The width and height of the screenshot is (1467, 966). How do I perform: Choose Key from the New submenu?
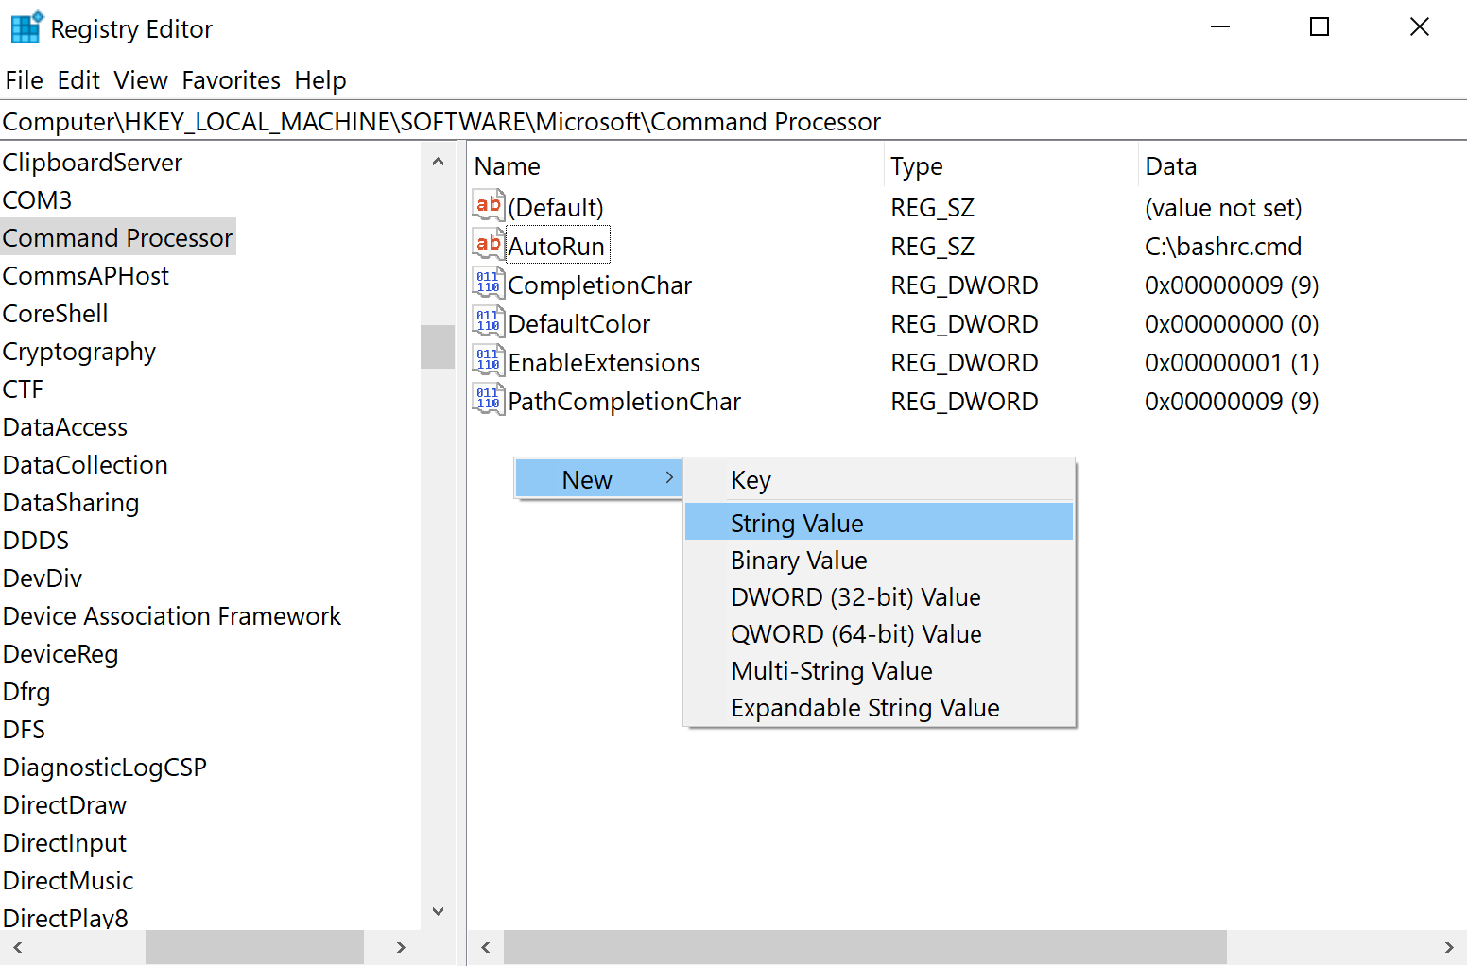coord(879,480)
